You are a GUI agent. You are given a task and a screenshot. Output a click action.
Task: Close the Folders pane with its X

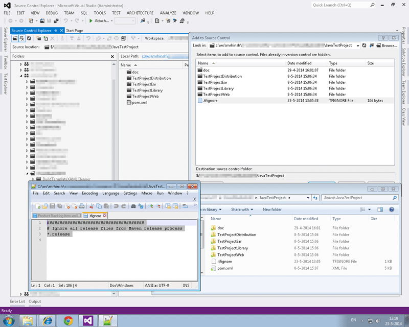pos(112,56)
